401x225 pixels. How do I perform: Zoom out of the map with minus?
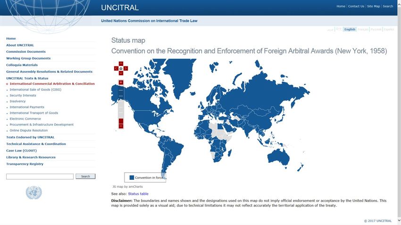tap(121, 126)
